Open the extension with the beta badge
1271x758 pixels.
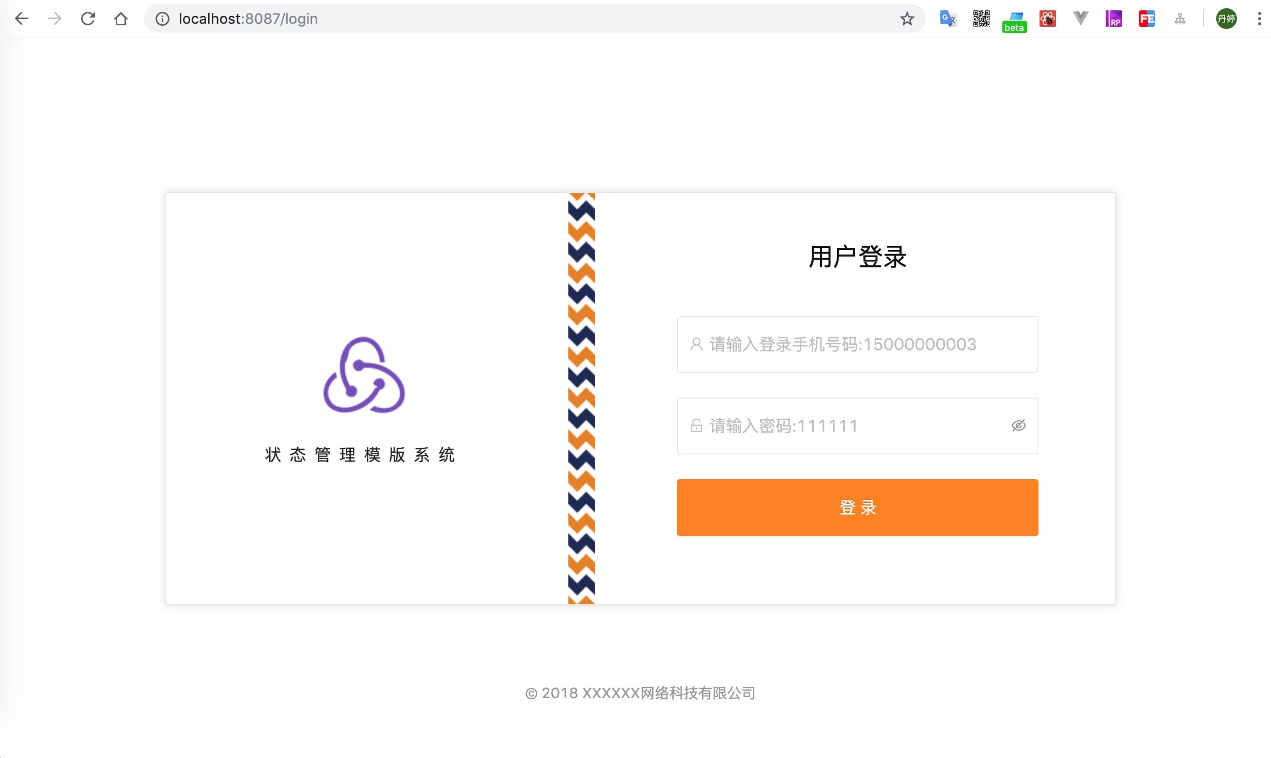pyautogui.click(x=1014, y=21)
